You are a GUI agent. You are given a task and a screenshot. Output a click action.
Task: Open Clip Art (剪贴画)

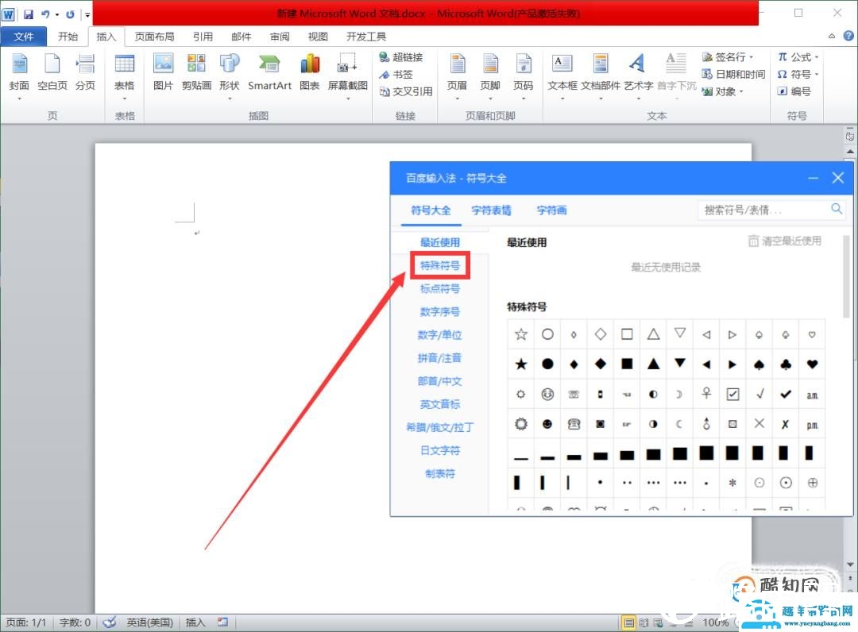(196, 72)
